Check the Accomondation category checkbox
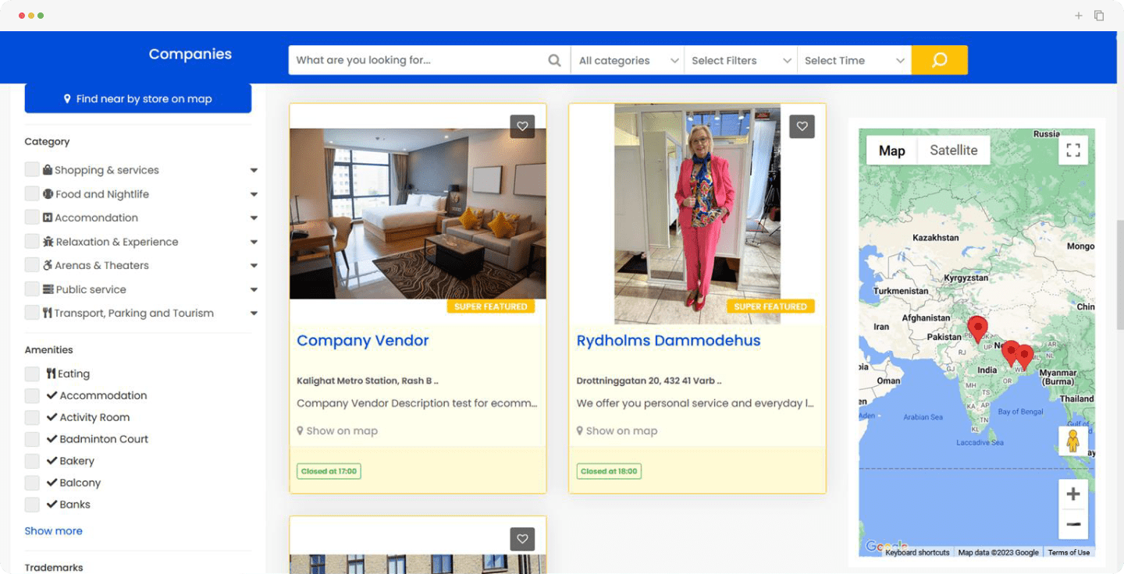Viewport: 1124px width, 574px height. point(32,218)
